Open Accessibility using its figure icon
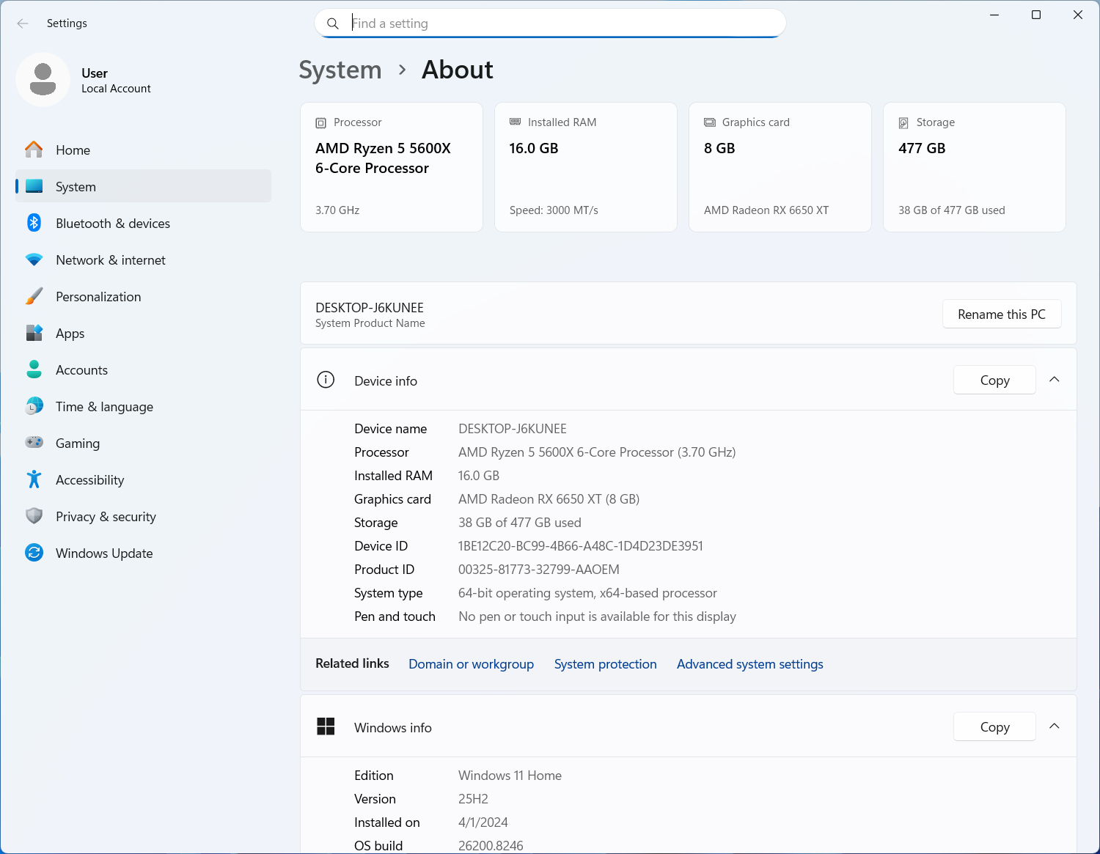The height and width of the screenshot is (854, 1100). coord(34,479)
